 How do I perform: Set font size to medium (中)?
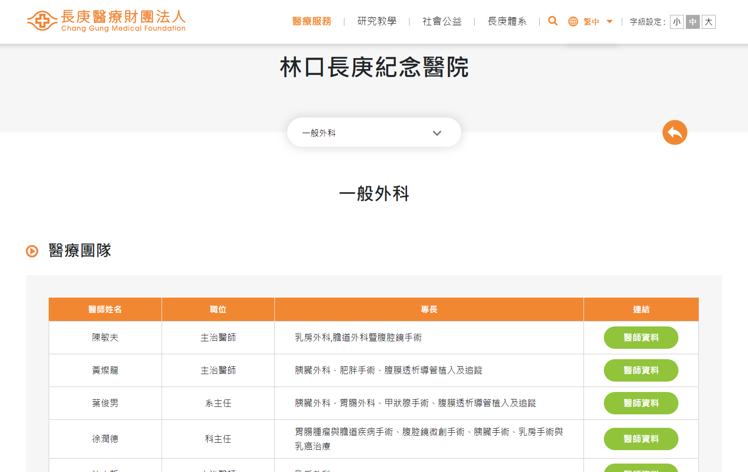click(x=693, y=22)
